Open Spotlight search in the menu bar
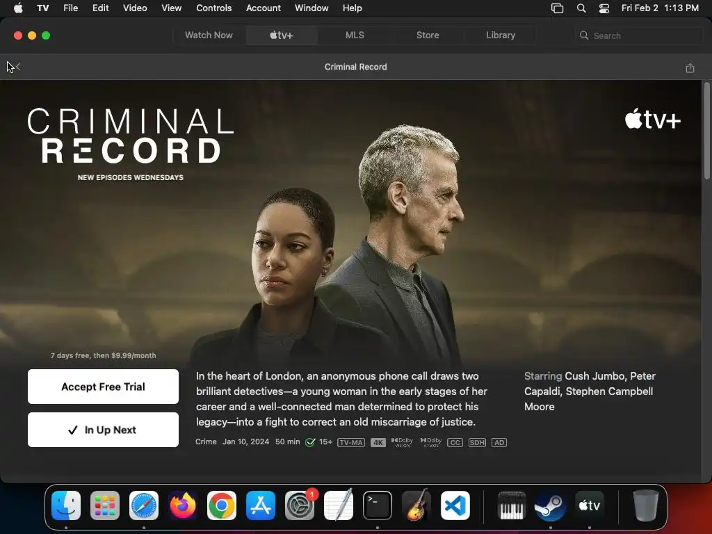This screenshot has width=712, height=534. click(x=581, y=8)
